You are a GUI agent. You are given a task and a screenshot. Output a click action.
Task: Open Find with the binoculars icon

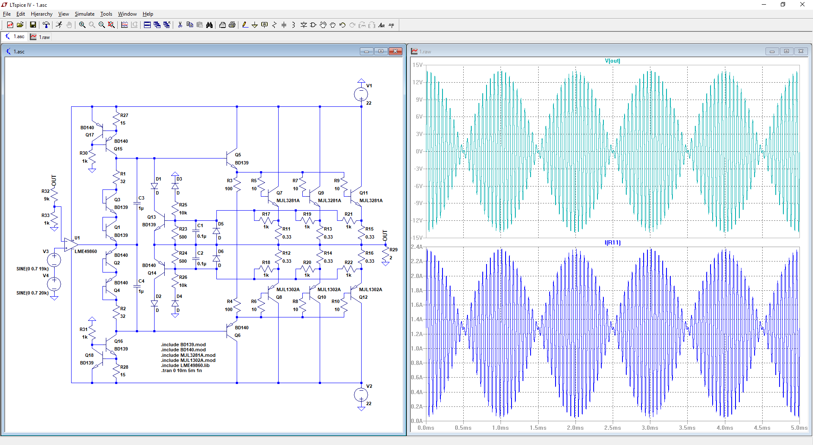point(209,25)
